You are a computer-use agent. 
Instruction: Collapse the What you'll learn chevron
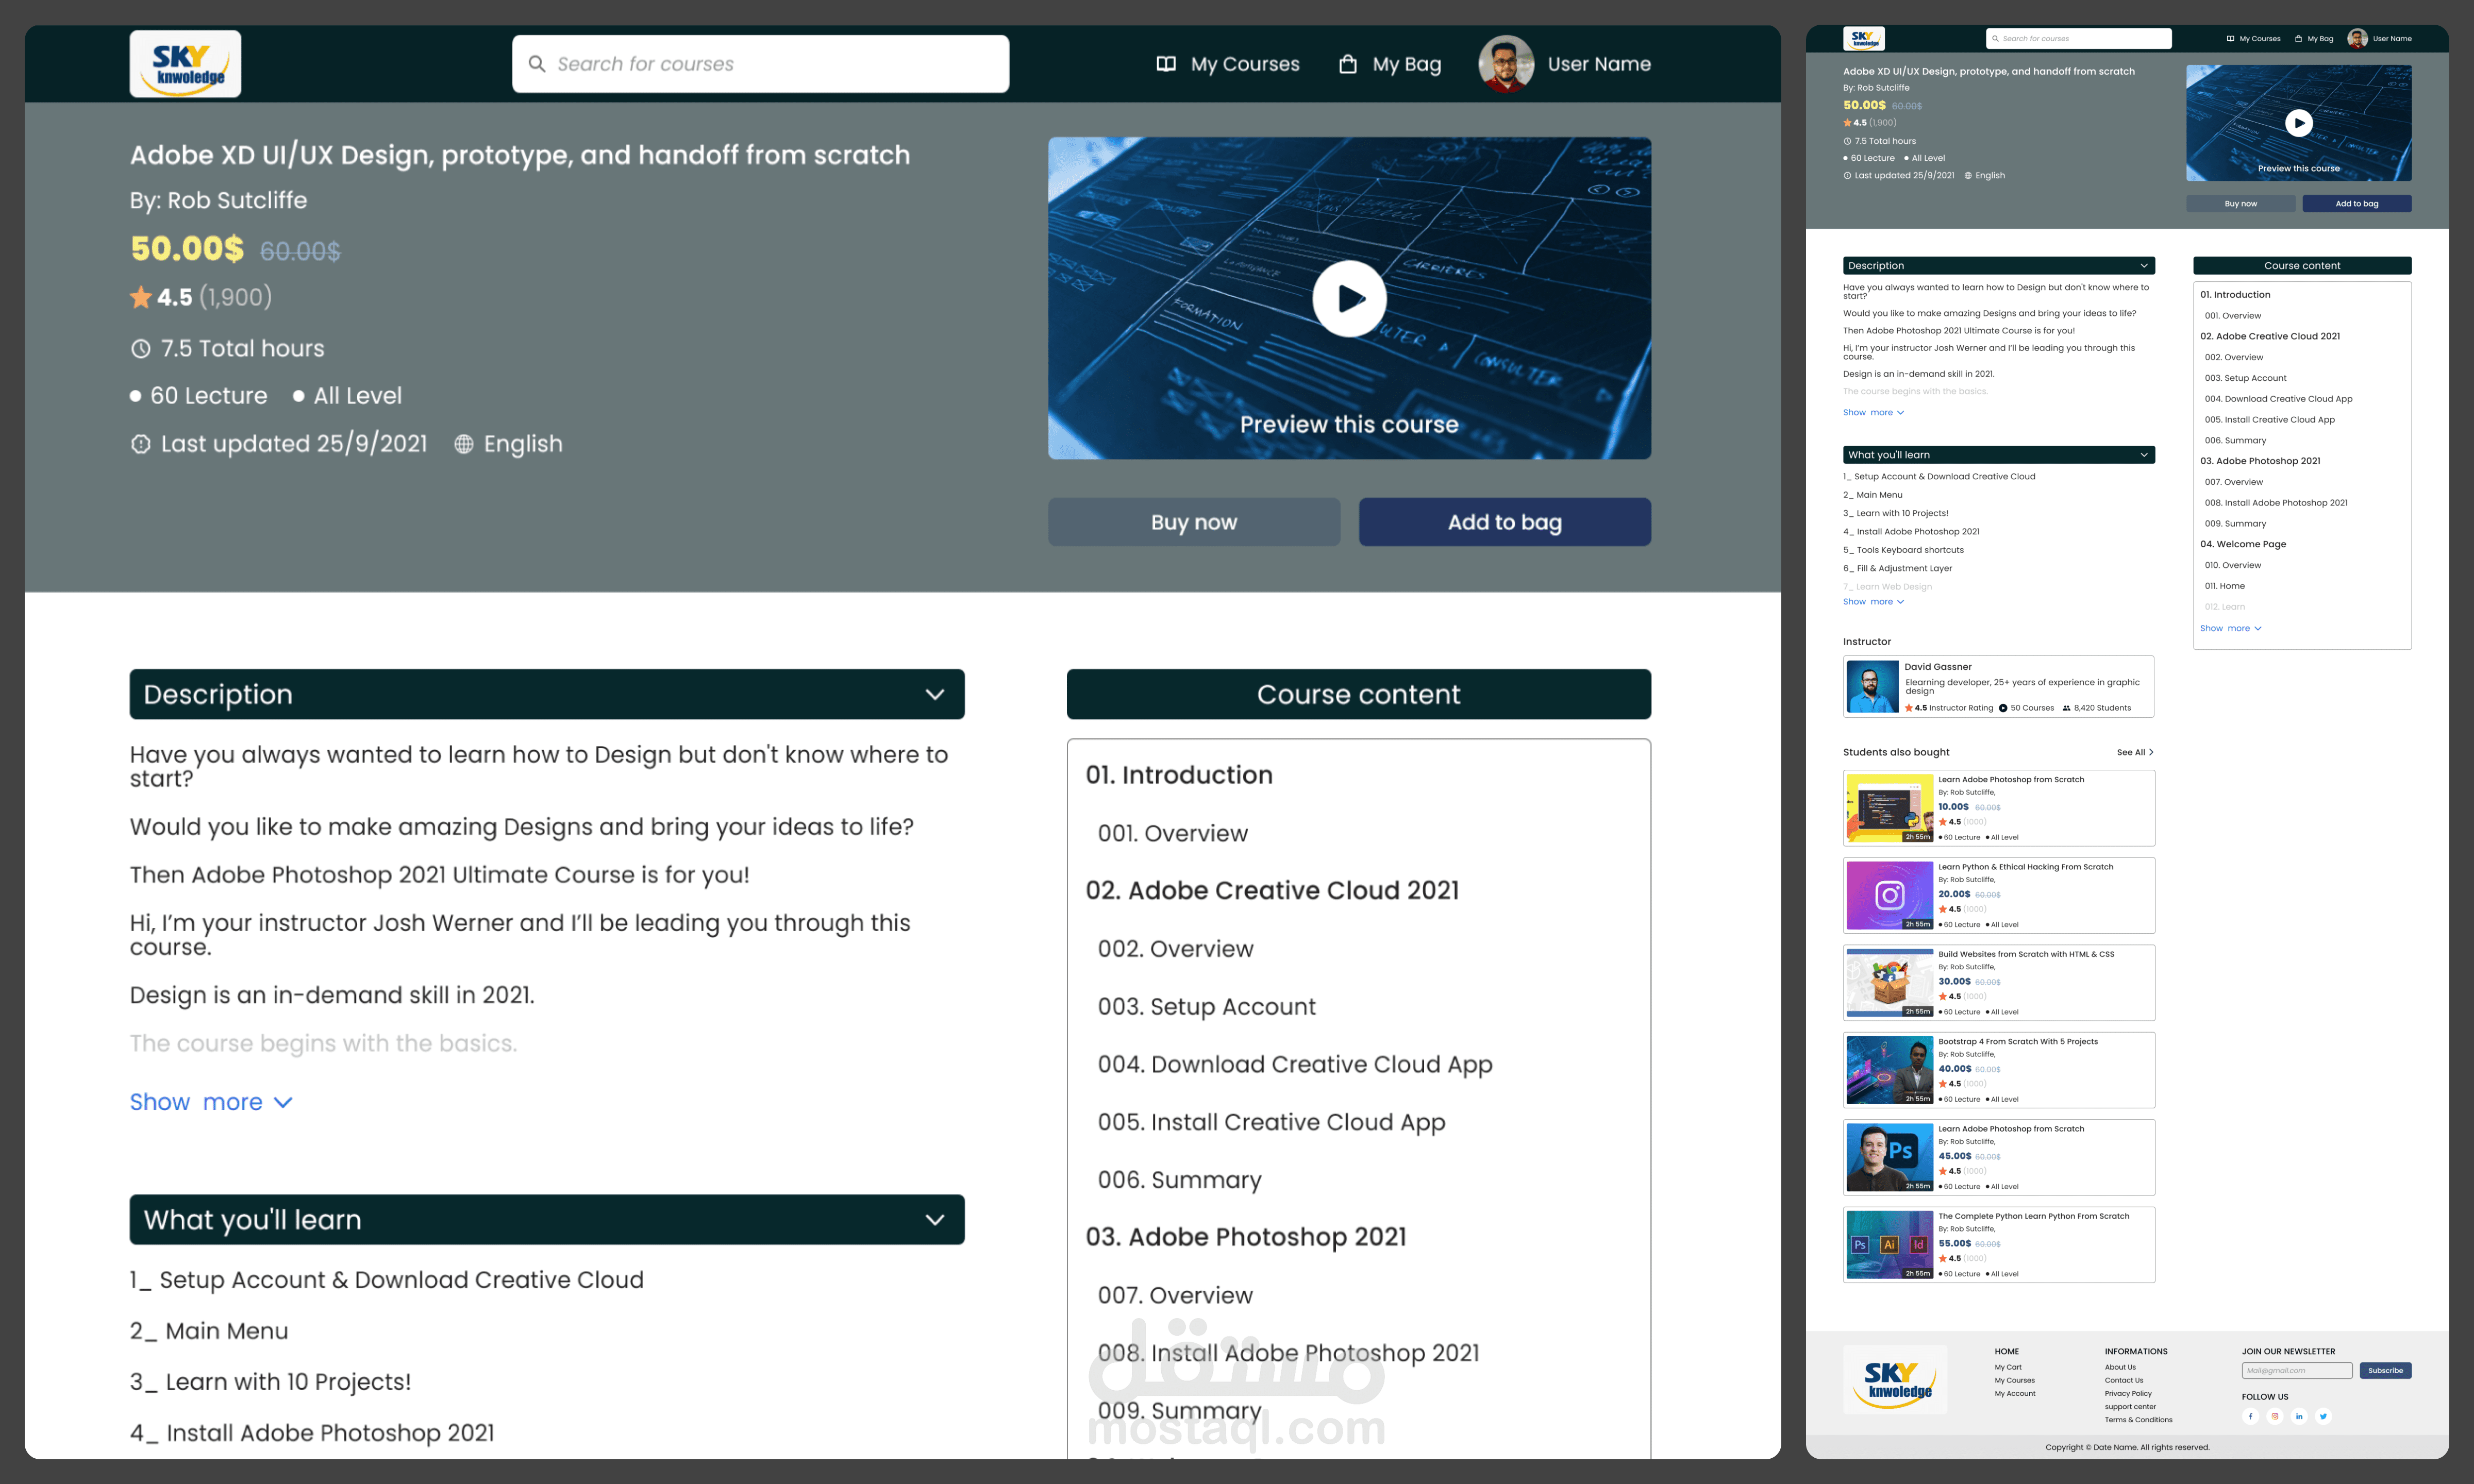[935, 1220]
